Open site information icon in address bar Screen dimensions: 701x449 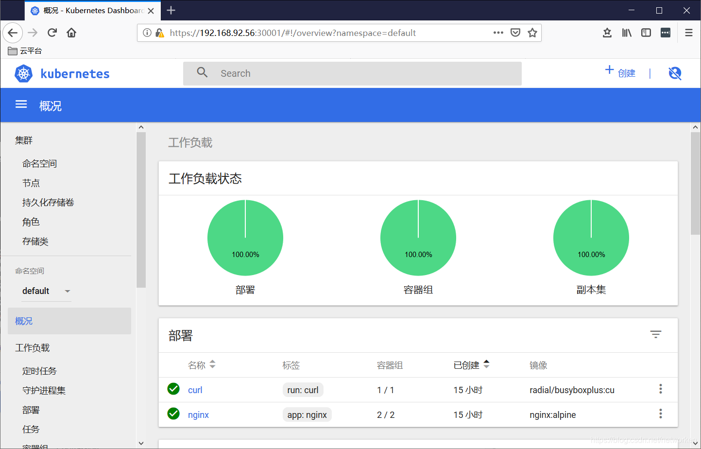[x=147, y=33]
